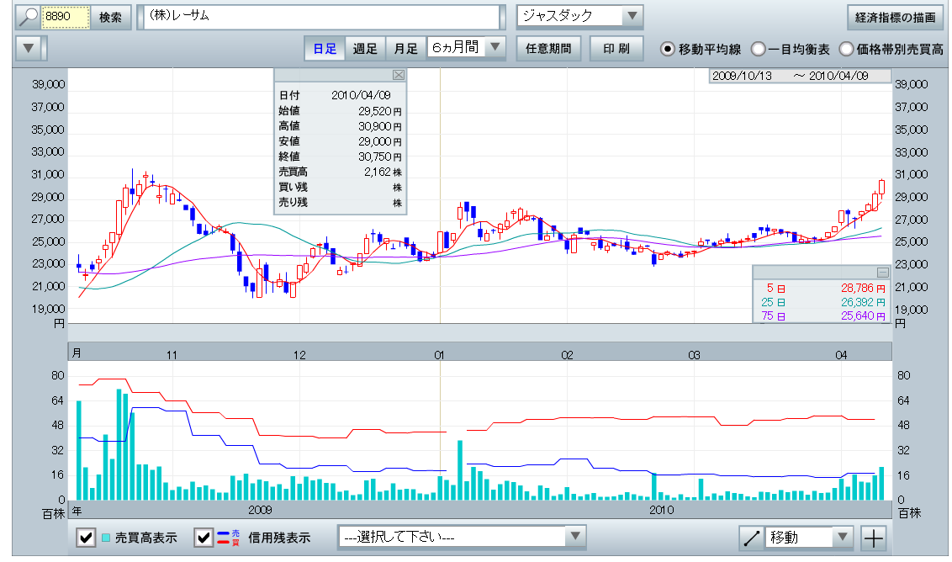This screenshot has height=562, width=952.
Task: Open the 選択して下さい dropdown list
Action: point(574,537)
